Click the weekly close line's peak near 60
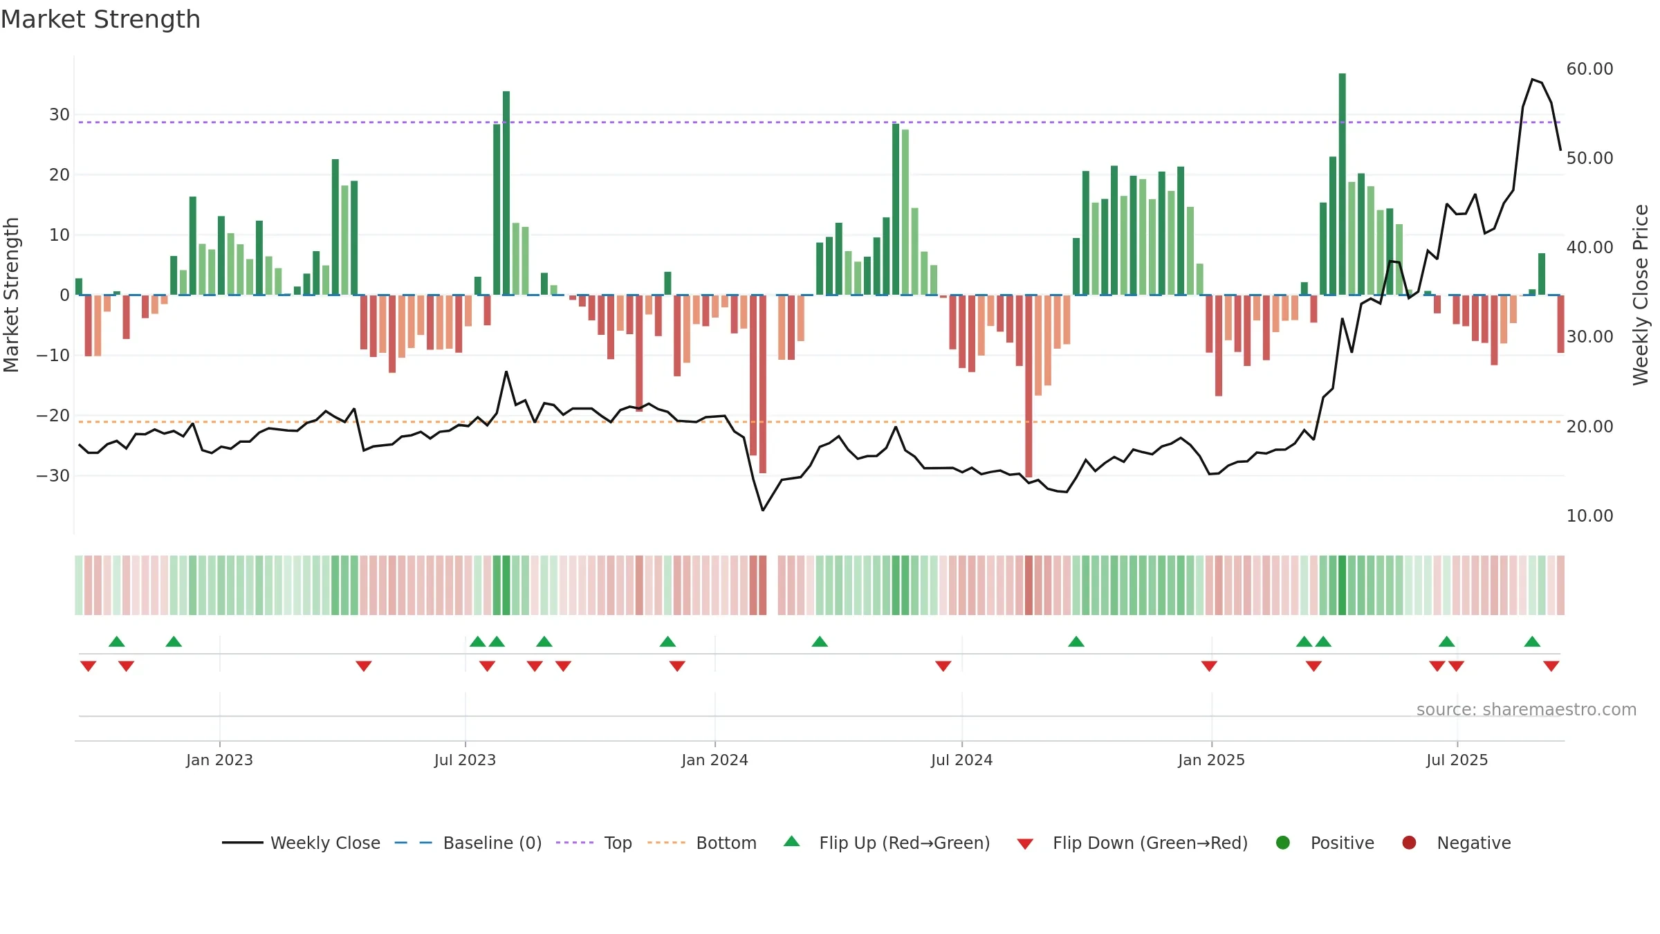Viewport: 1660px width, 934px height. coord(1533,80)
